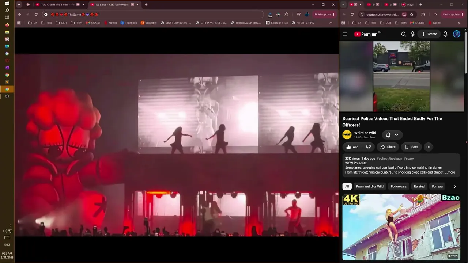Open 4K Ultra HD Bzac video thumbnail
Image resolution: width=468 pixels, height=263 pixels.
(401, 227)
